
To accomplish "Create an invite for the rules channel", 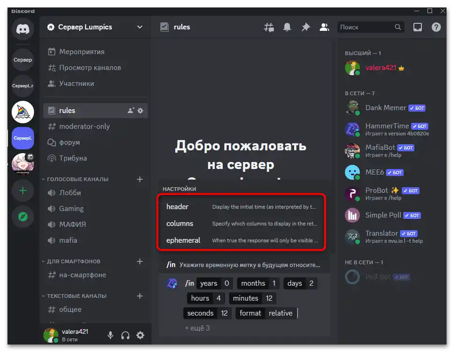I will 131,110.
